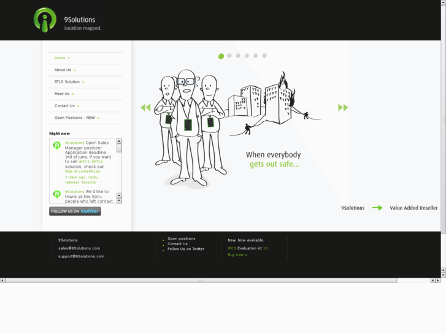The width and height of the screenshot is (446, 334).
Task: Advance slideshow with right double-arrow
Action: click(343, 108)
